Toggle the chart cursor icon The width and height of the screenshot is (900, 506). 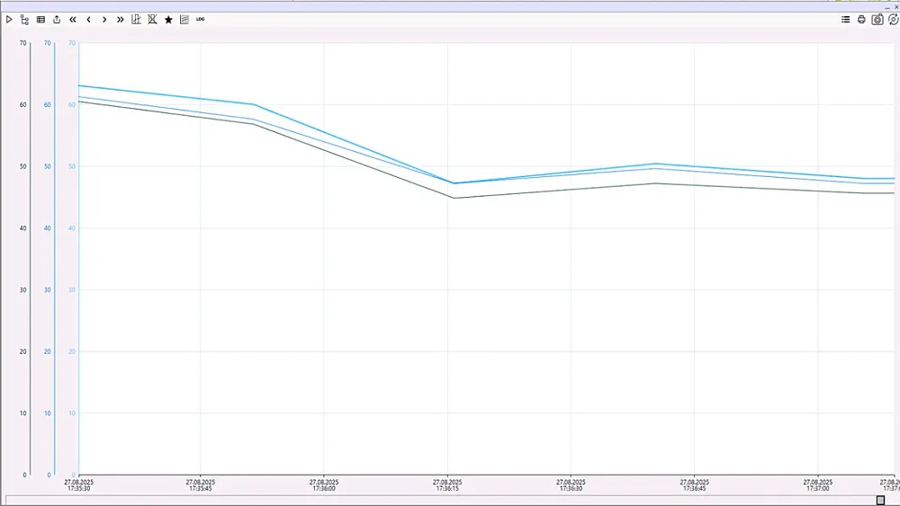click(136, 19)
